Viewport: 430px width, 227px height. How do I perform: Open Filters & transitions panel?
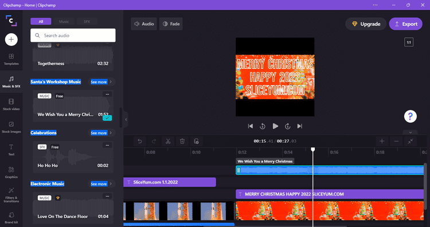11,195
